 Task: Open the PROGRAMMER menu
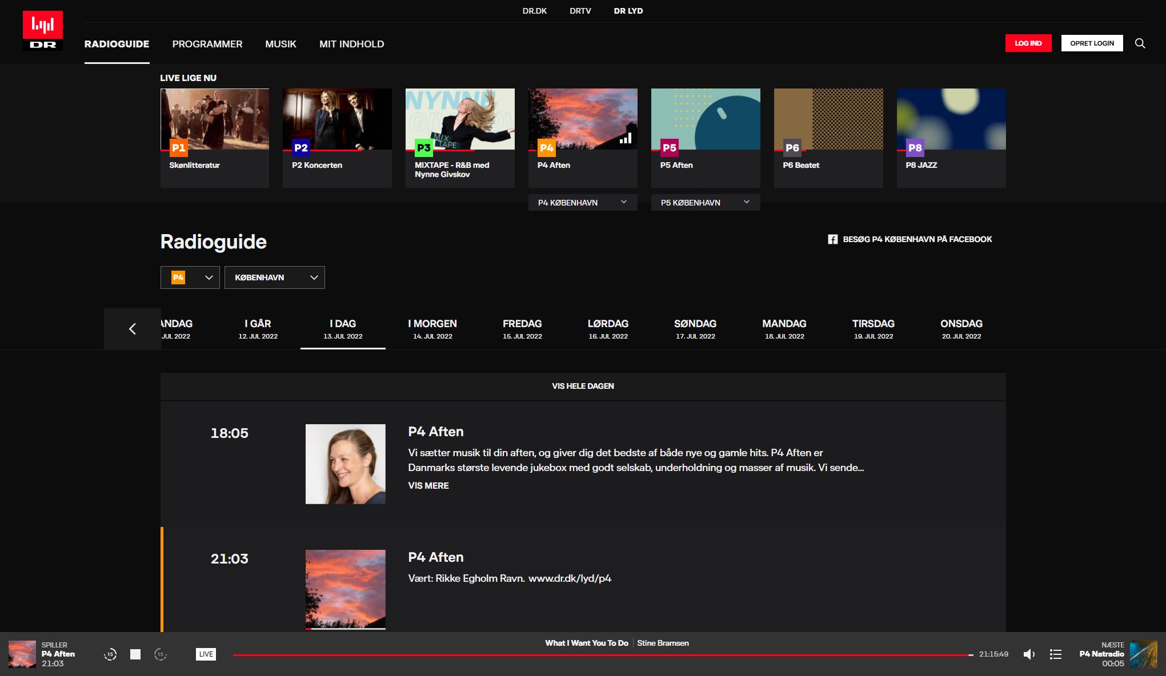pyautogui.click(x=207, y=44)
